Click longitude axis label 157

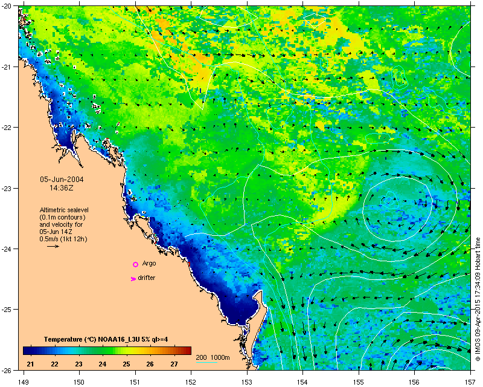coord(471,382)
